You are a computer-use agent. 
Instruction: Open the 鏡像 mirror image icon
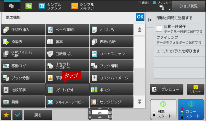click(6, 102)
